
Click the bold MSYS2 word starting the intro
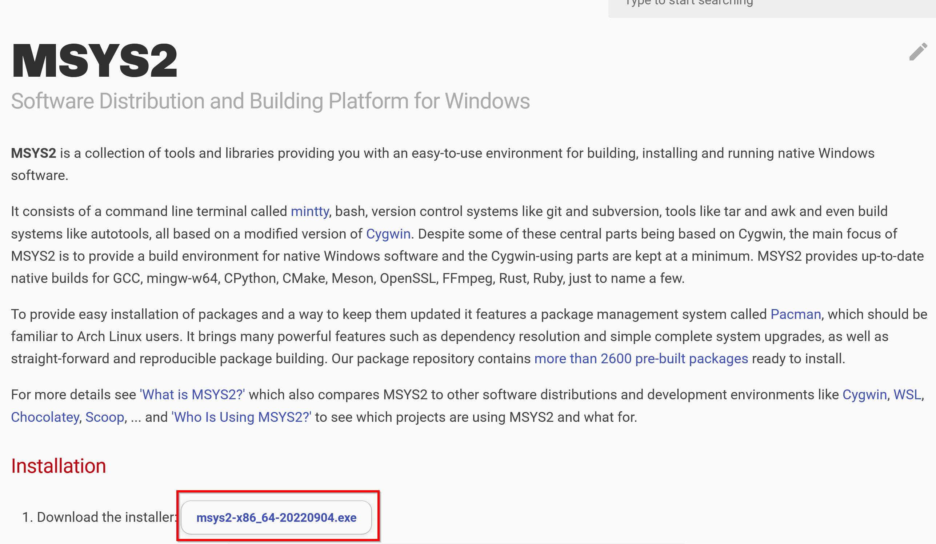click(33, 153)
